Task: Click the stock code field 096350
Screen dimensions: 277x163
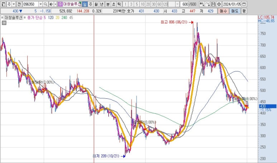Action: pyautogui.click(x=30, y=4)
